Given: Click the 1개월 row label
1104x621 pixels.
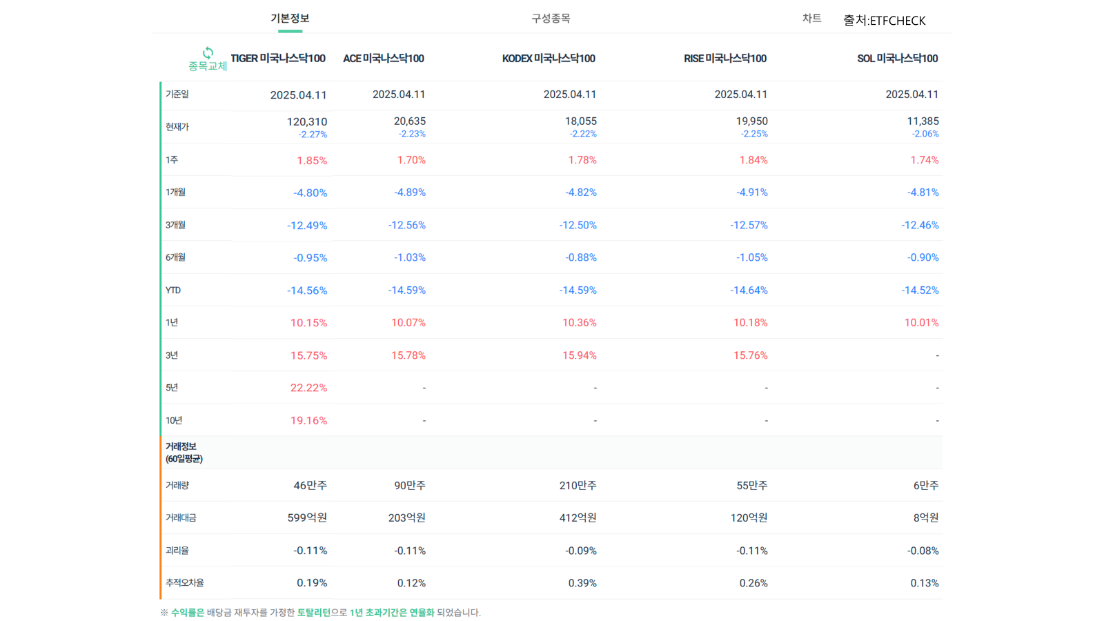Looking at the screenshot, I should 175,193.
